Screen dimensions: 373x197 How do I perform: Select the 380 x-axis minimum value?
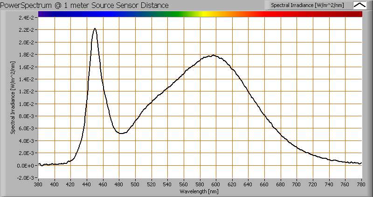click(x=39, y=184)
